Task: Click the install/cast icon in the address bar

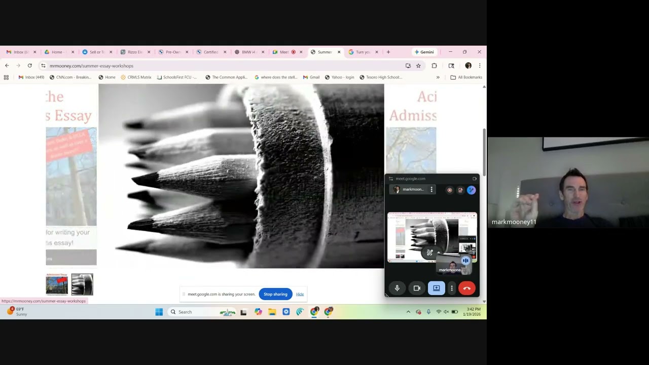Action: [x=408, y=65]
